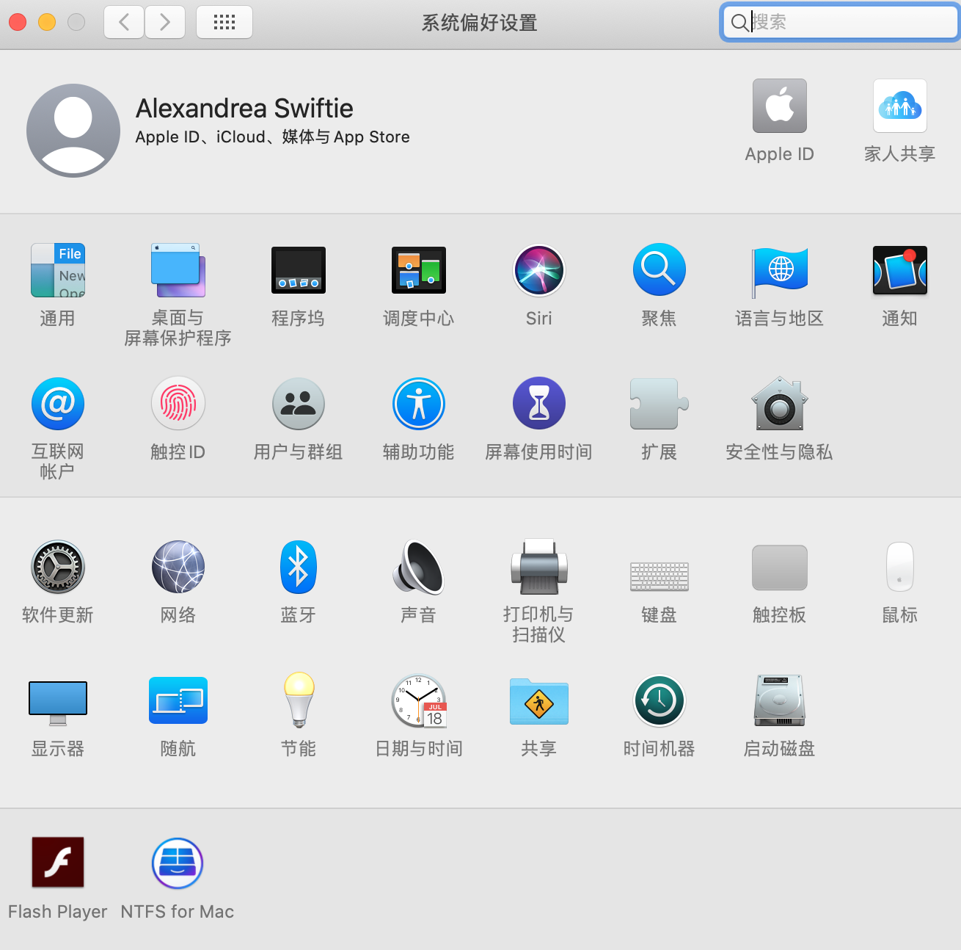Go forward with the right arrow button
The image size is (961, 950).
[165, 22]
